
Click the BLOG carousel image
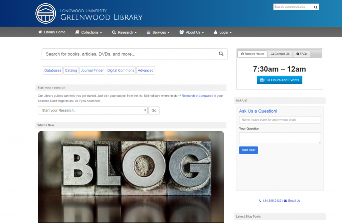click(131, 177)
